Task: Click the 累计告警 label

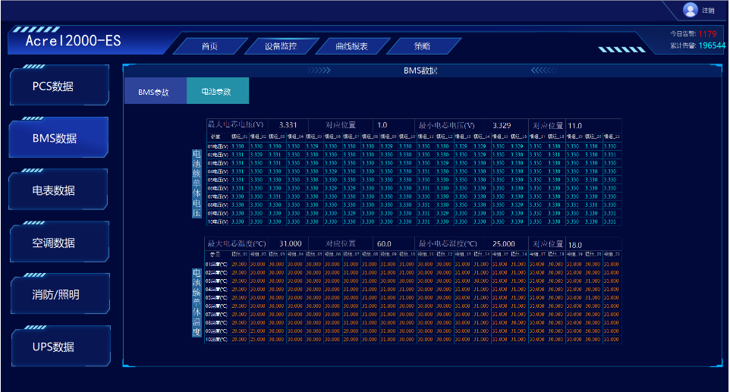Action: click(x=683, y=45)
